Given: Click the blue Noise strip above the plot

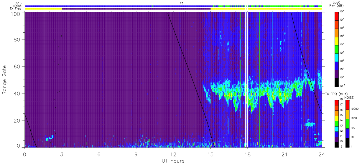Looking at the screenshot, I should pyautogui.click(x=118, y=6).
